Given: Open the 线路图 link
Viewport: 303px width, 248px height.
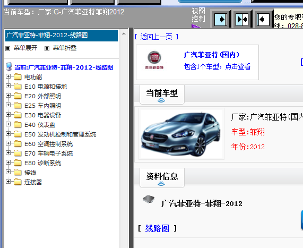Looking at the screenshot, I should point(157,228).
